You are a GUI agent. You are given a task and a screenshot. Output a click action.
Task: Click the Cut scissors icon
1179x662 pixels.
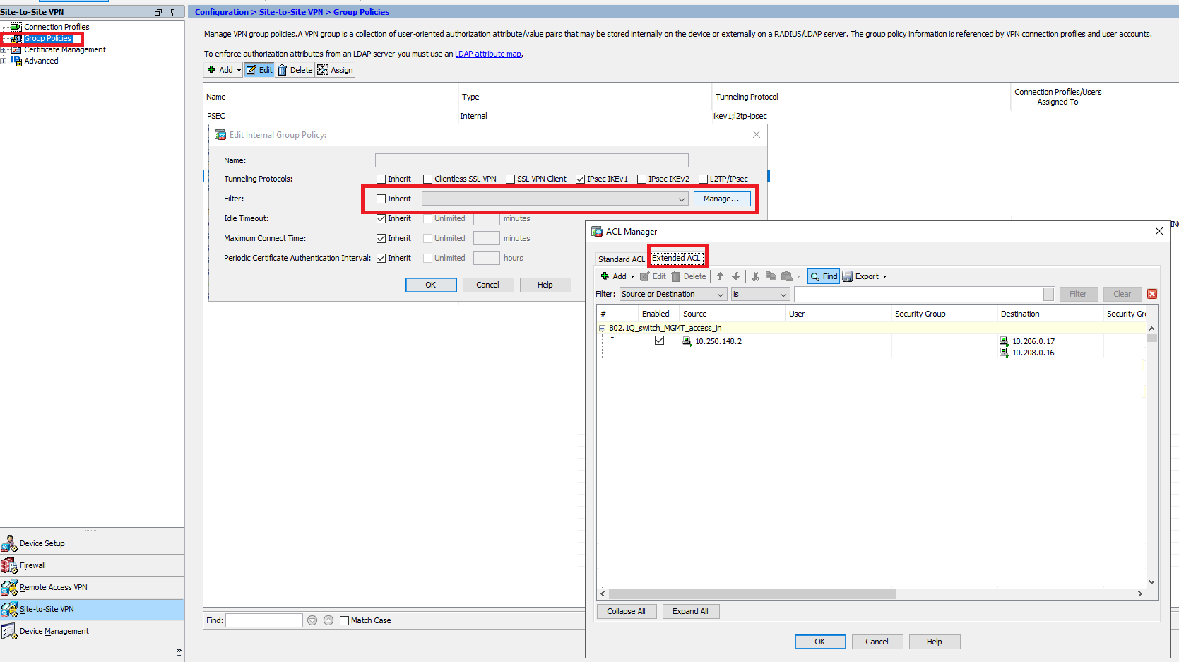tap(754, 276)
